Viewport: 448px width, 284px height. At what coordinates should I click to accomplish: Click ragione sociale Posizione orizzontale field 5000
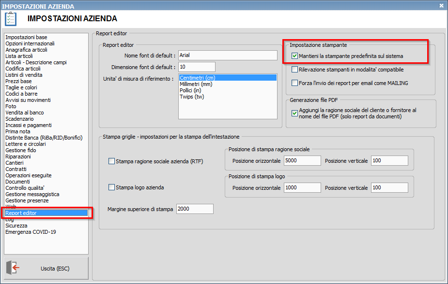302,161
